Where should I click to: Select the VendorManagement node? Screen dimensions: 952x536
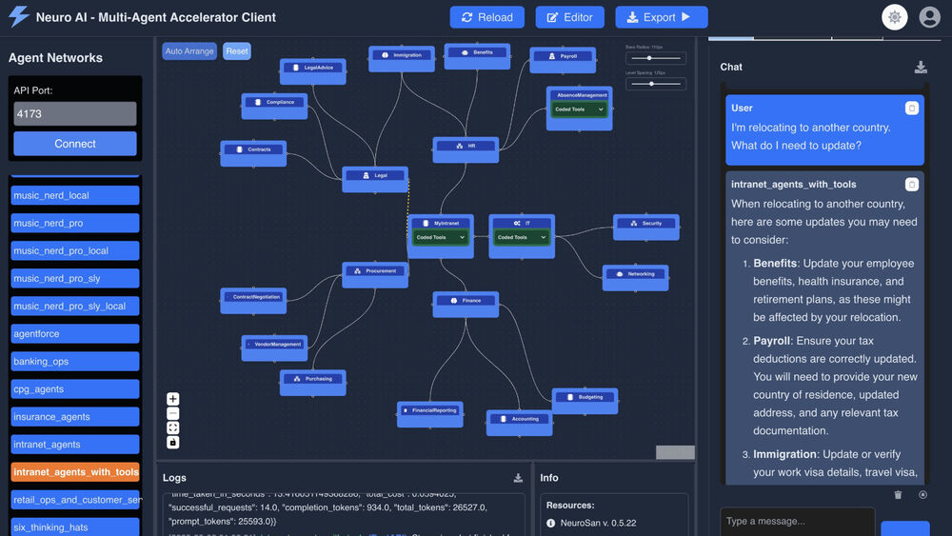274,347
